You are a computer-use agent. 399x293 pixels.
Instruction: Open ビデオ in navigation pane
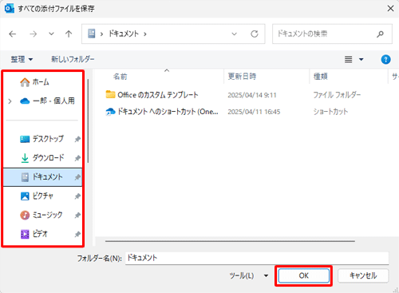click(42, 234)
